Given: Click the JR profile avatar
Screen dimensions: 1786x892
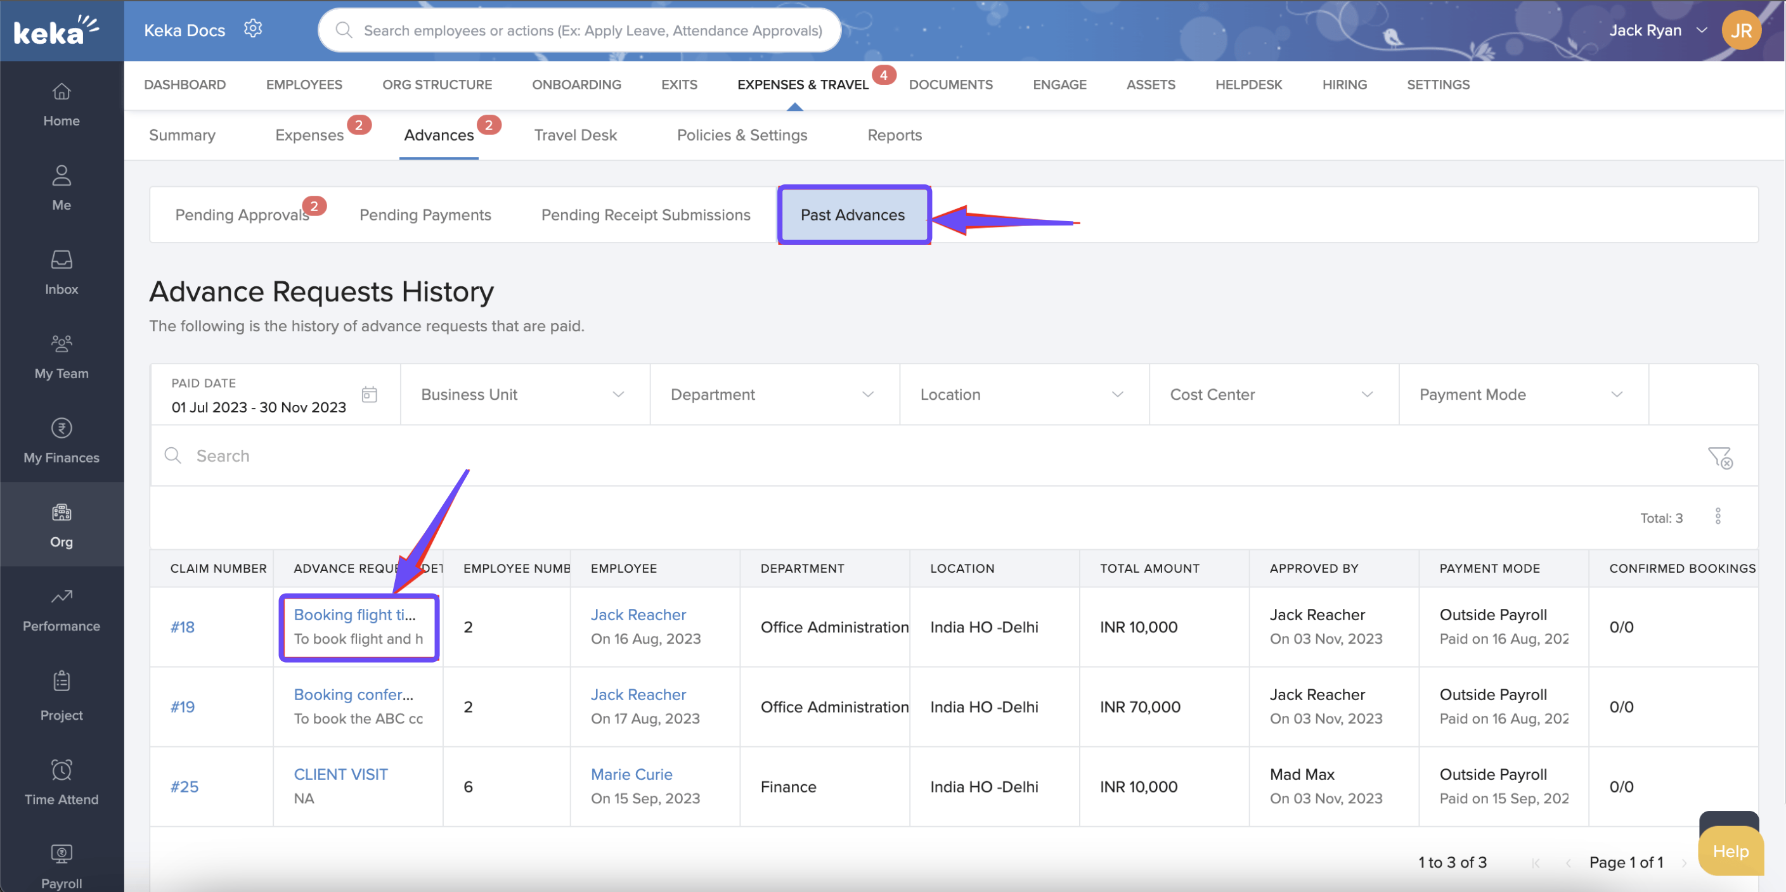Looking at the screenshot, I should [1740, 30].
